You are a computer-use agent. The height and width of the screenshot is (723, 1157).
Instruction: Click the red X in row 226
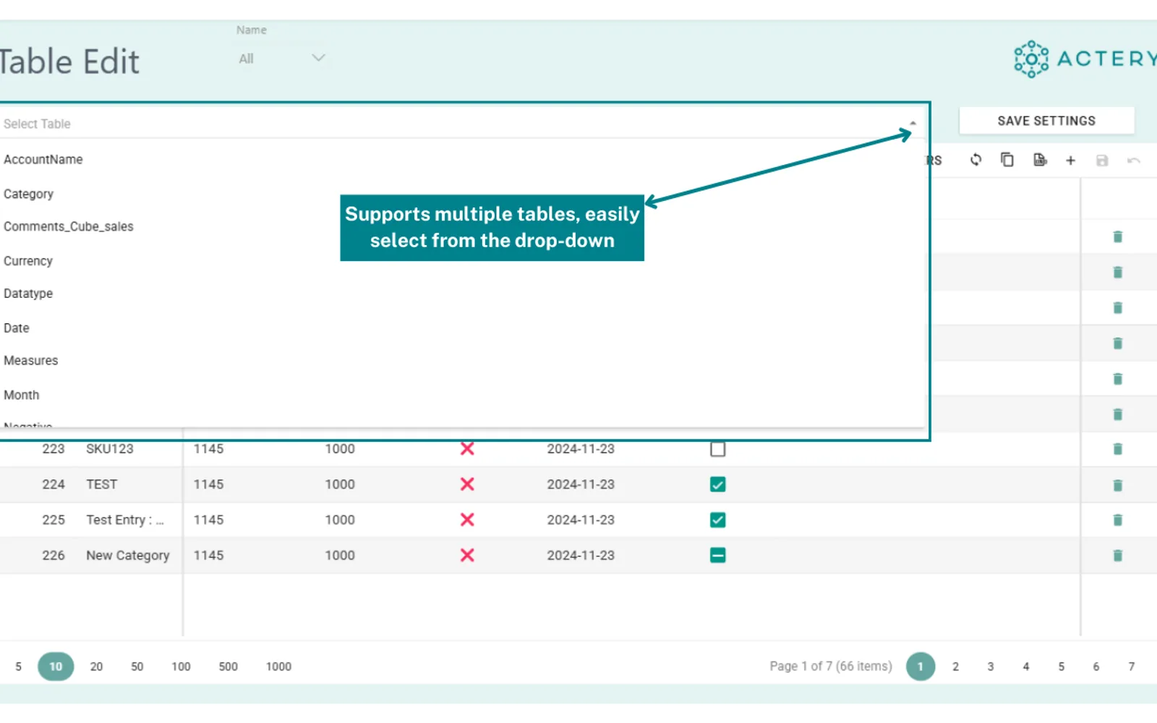(x=467, y=555)
